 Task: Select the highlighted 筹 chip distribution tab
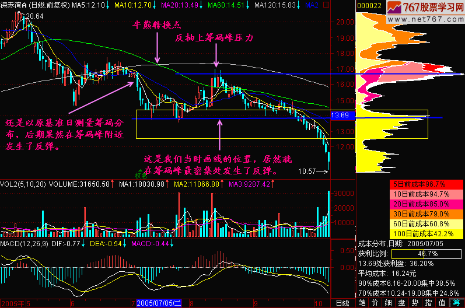click(456, 303)
